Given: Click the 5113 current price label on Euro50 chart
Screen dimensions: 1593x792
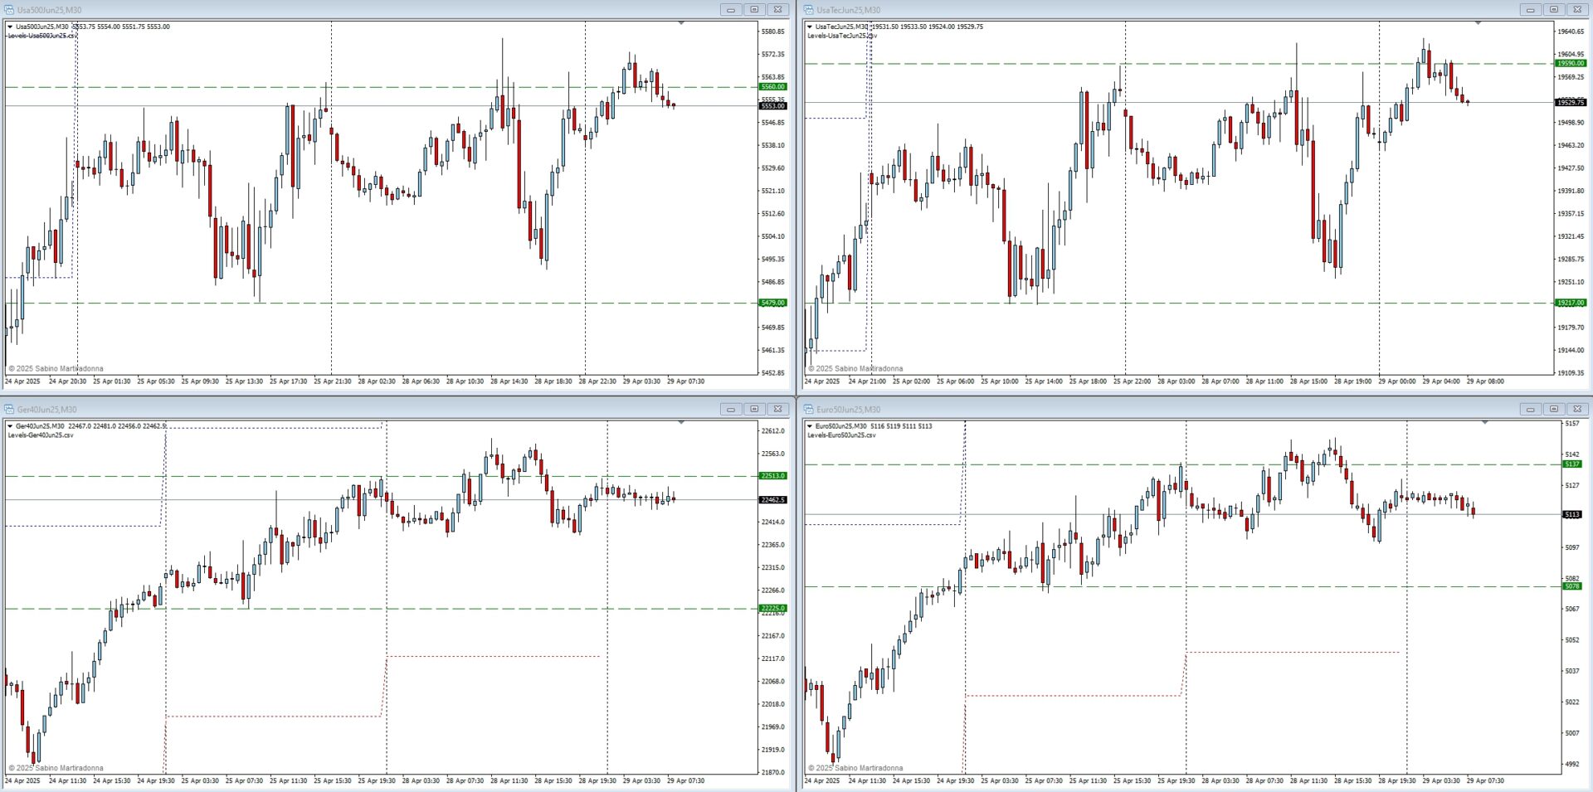Looking at the screenshot, I should [x=1572, y=514].
